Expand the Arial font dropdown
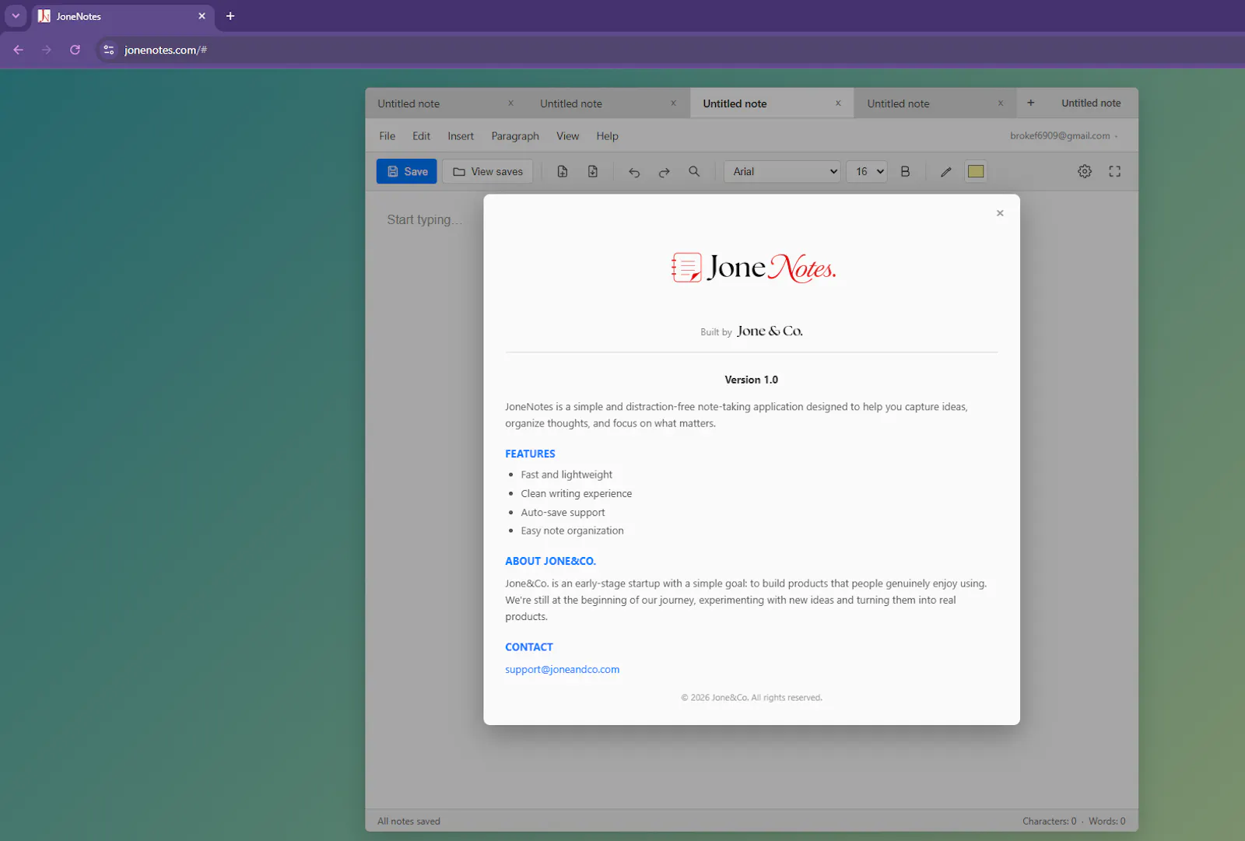This screenshot has height=841, width=1245. [x=782, y=171]
